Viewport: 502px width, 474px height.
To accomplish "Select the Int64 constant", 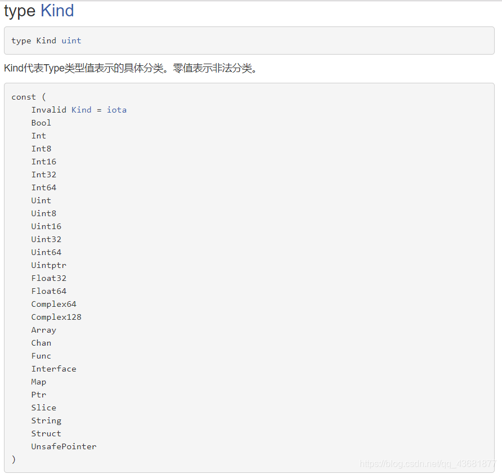I will (43, 187).
